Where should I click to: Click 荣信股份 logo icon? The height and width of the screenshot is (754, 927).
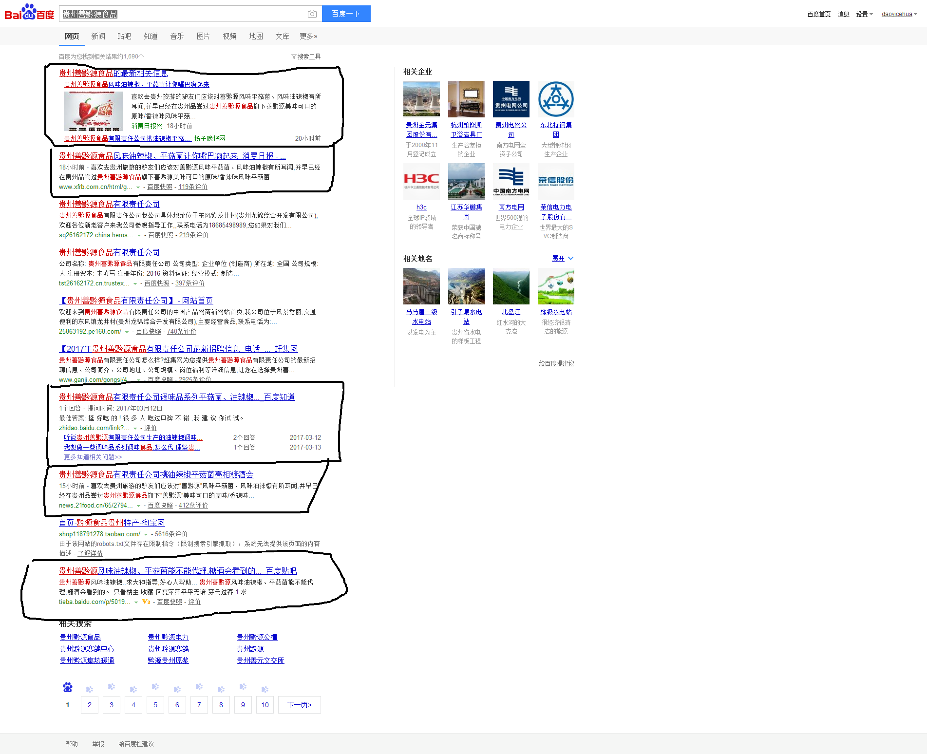pos(556,181)
